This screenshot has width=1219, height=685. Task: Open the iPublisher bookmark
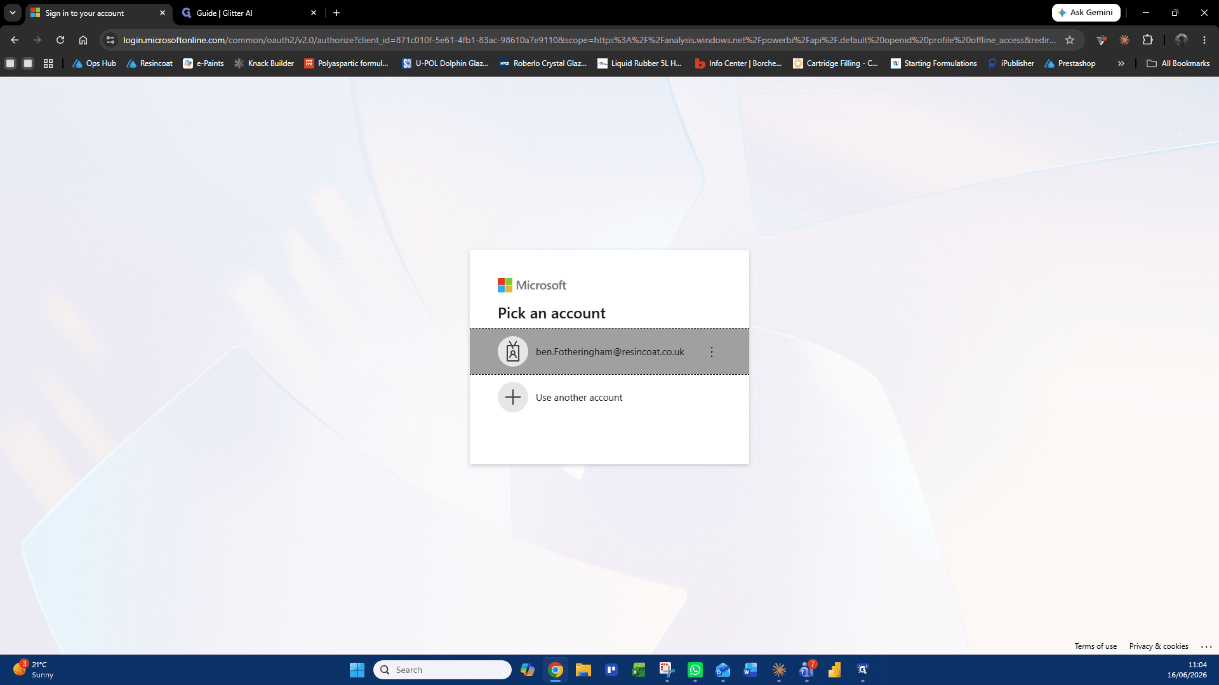1011,63
